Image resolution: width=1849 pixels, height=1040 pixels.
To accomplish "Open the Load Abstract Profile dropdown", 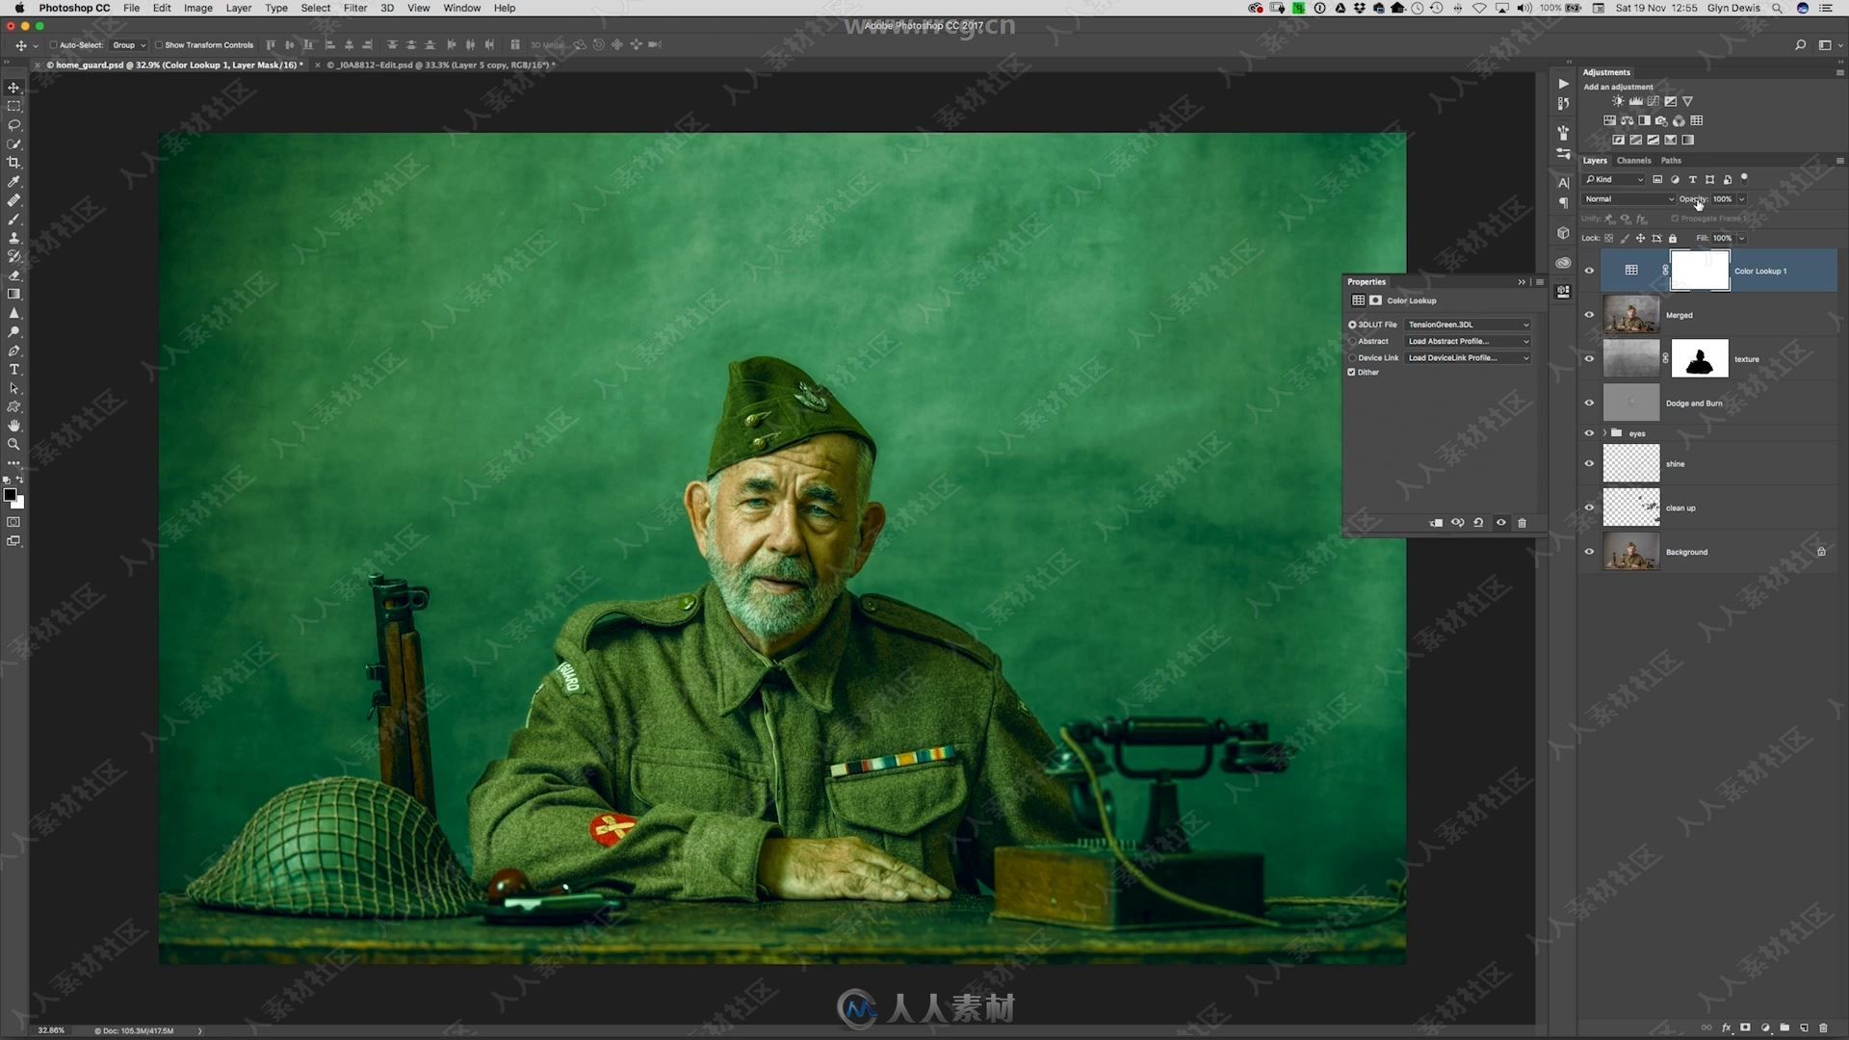I will tap(1467, 341).
